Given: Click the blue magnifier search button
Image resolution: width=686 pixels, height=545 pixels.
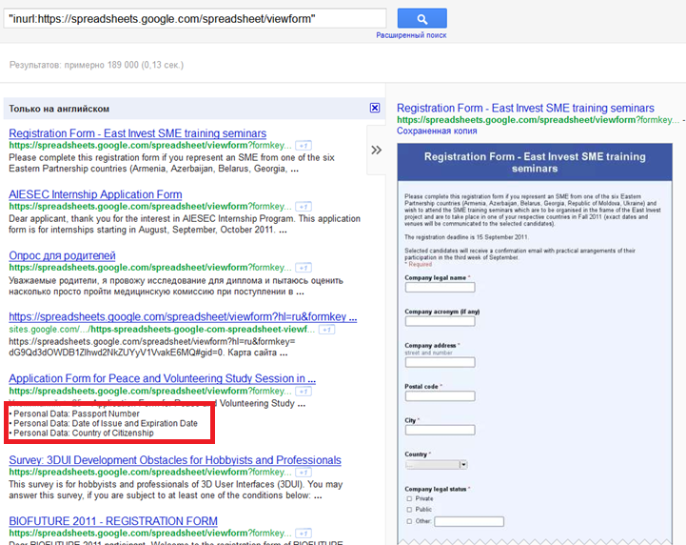Looking at the screenshot, I should pos(421,19).
